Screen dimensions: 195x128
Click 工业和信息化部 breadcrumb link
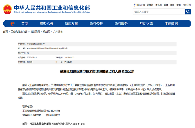pyautogui.click(x=19, y=32)
